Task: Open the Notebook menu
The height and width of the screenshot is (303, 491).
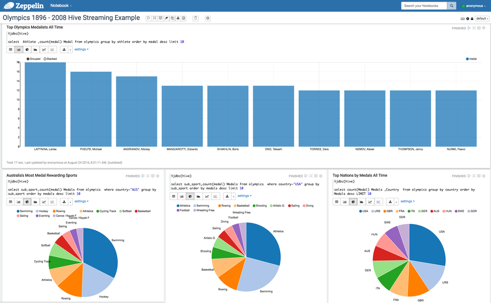Action: tap(61, 6)
